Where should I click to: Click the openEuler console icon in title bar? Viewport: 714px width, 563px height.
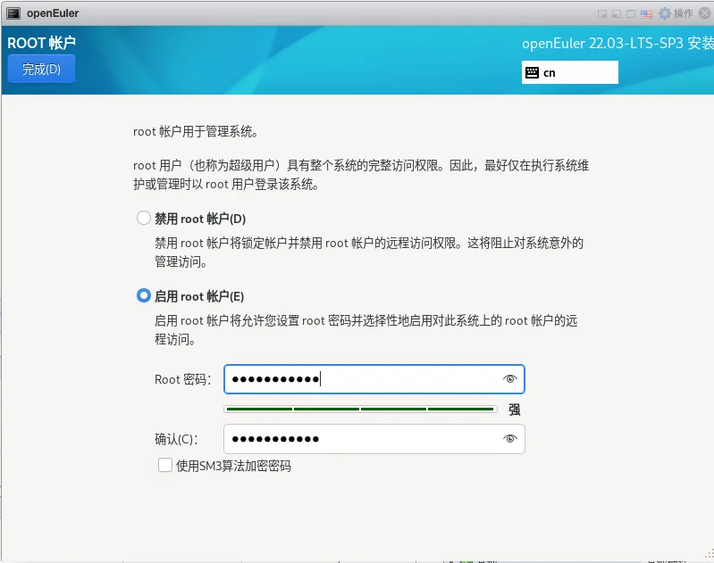[13, 13]
